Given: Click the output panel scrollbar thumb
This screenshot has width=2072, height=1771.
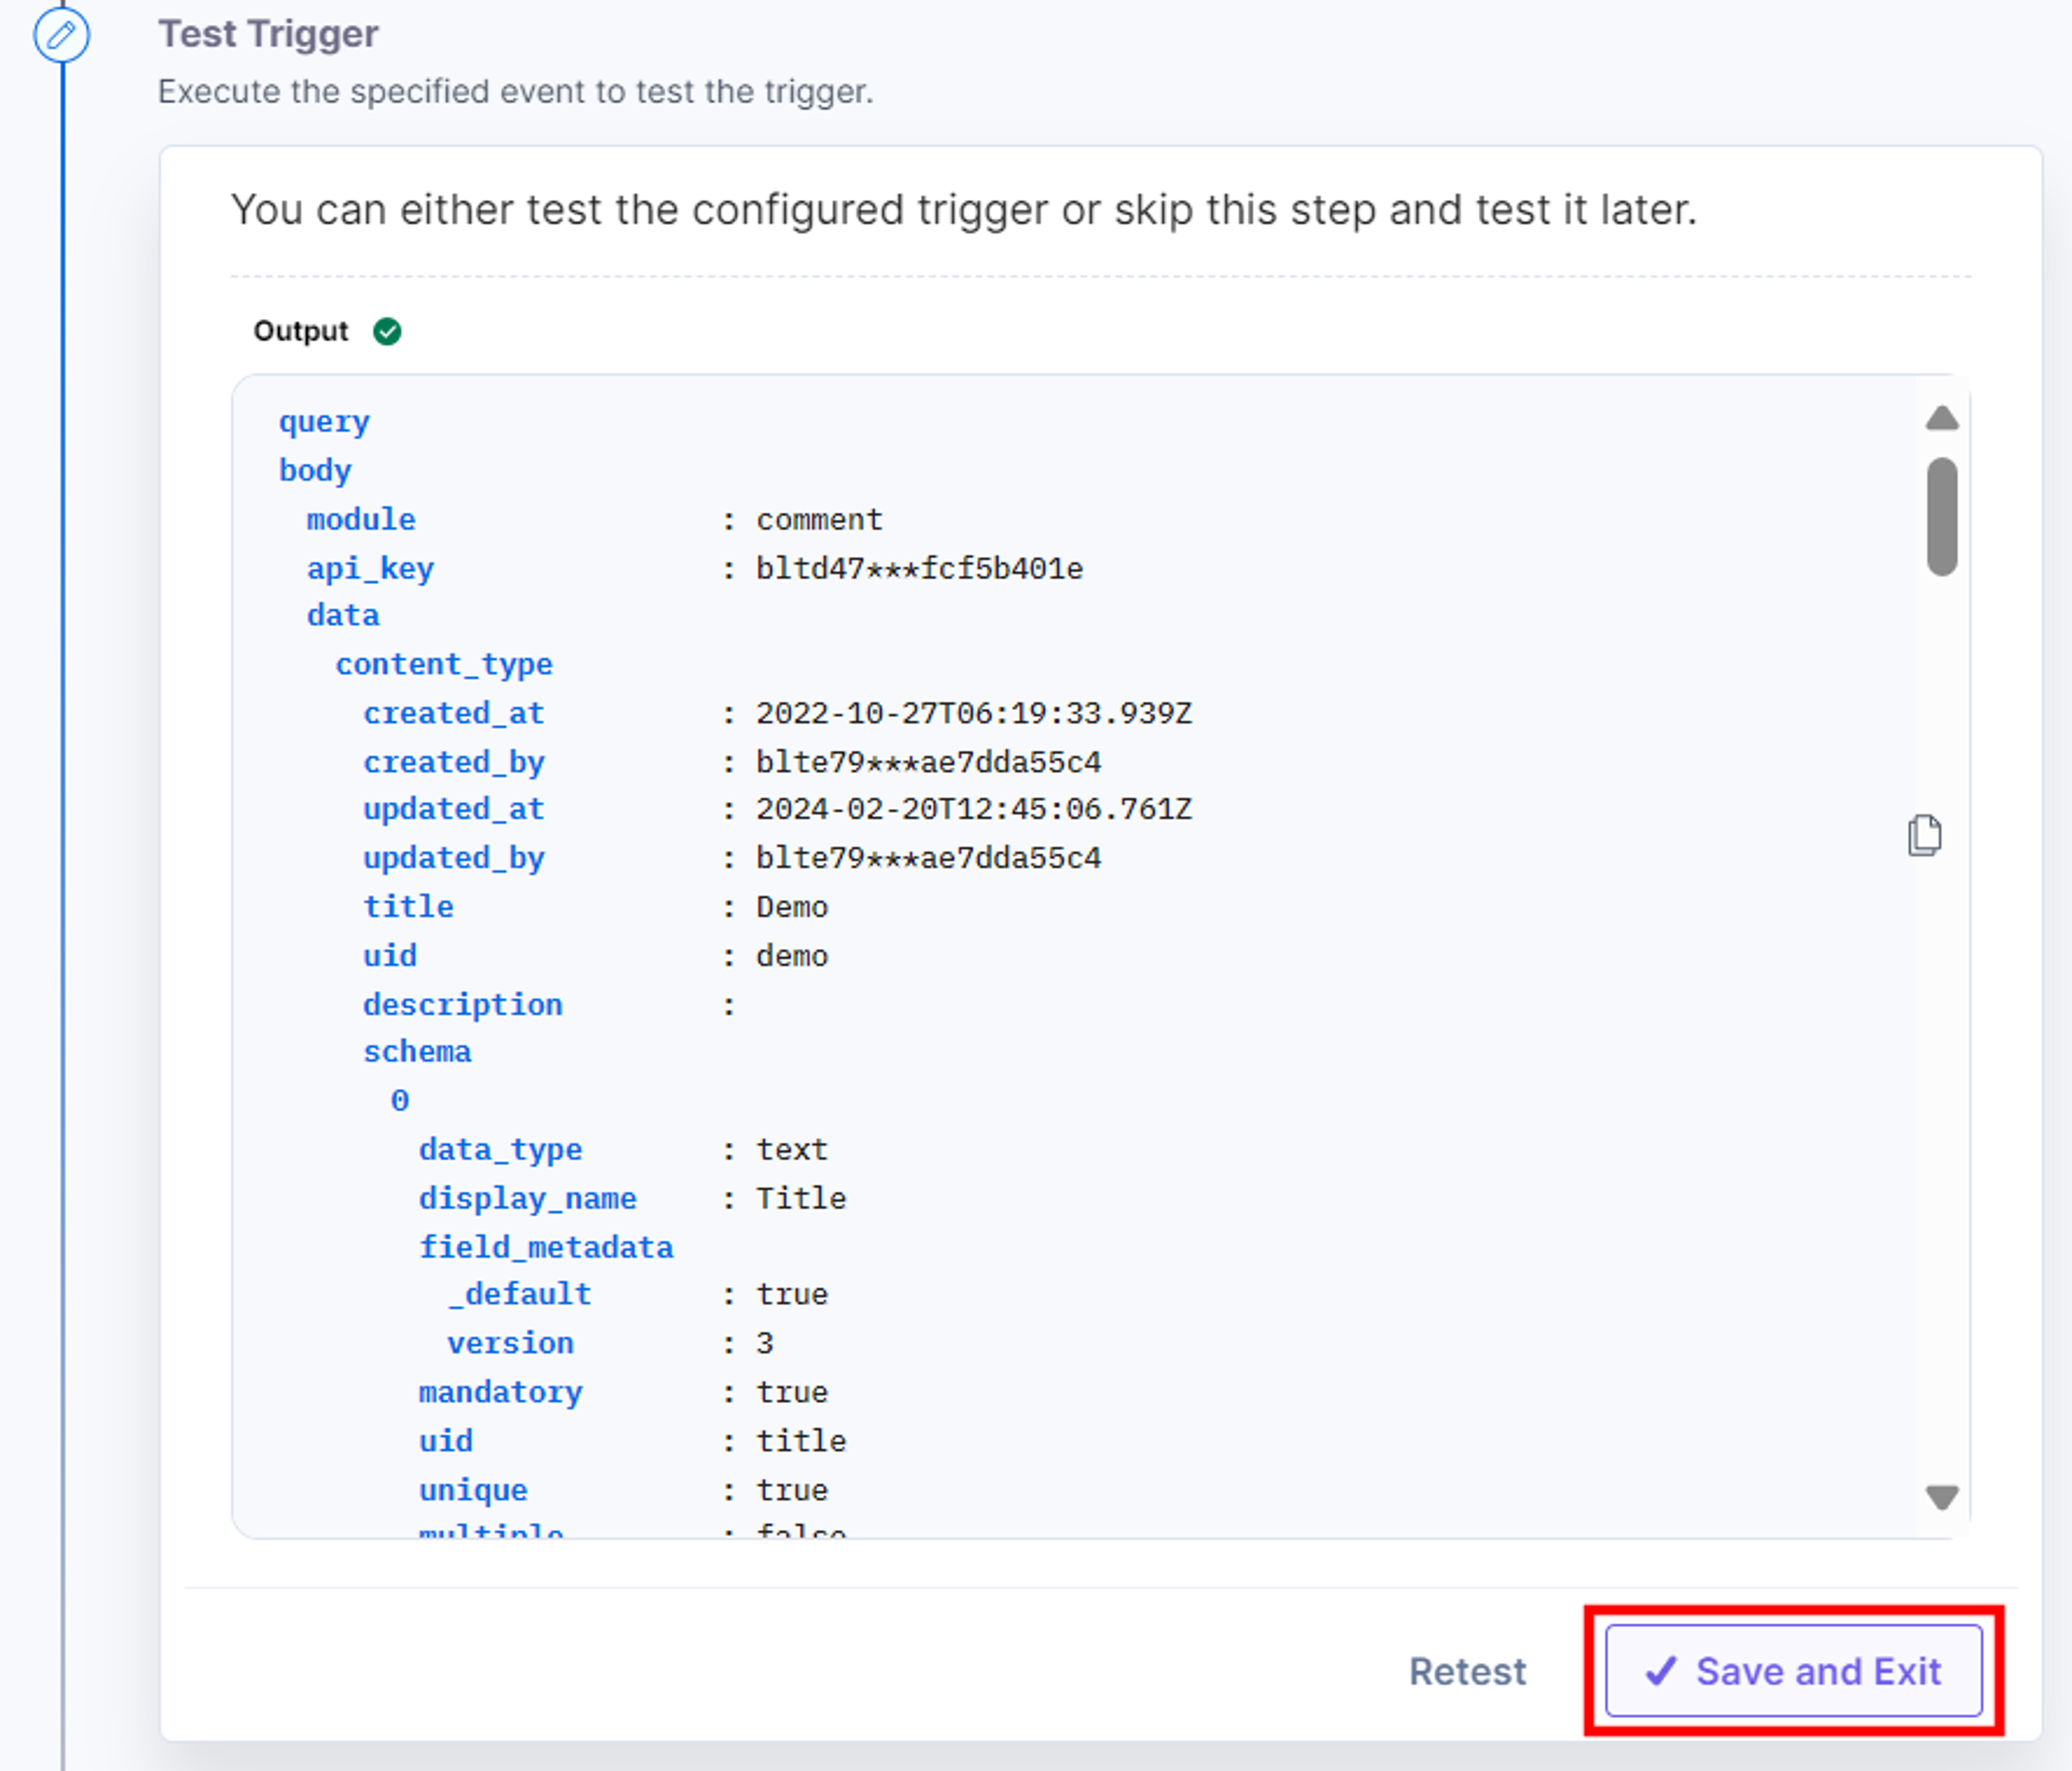Looking at the screenshot, I should (1941, 516).
